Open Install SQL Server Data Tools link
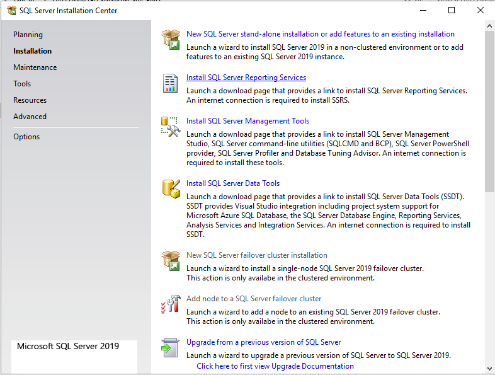 pos(232,183)
